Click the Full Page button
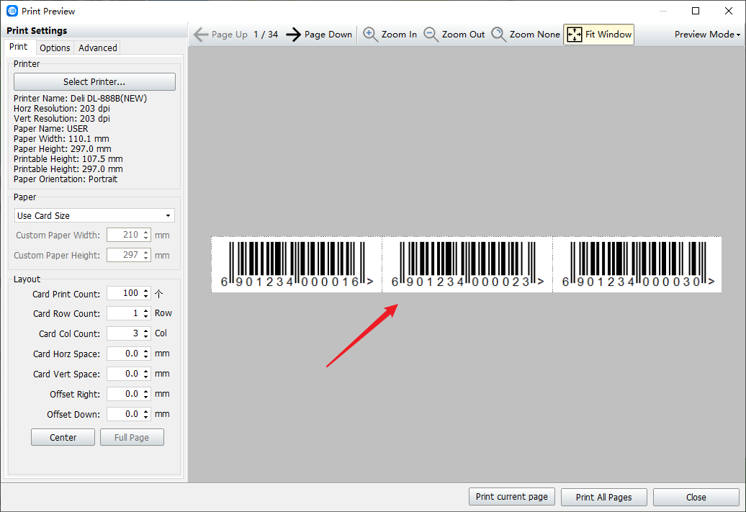Viewport: 746px width, 512px height. click(132, 437)
